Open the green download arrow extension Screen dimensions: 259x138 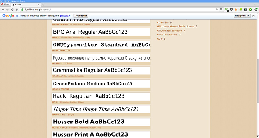click(241, 10)
